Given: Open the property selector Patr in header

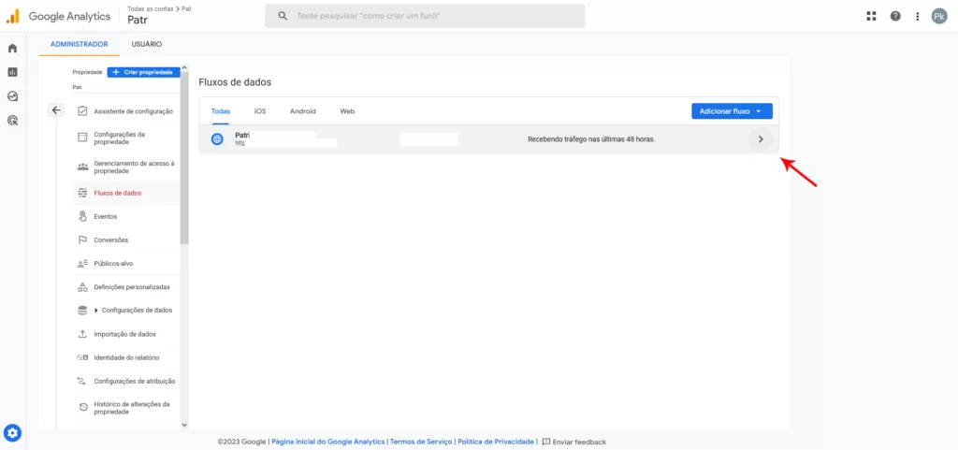Looking at the screenshot, I should point(138,20).
